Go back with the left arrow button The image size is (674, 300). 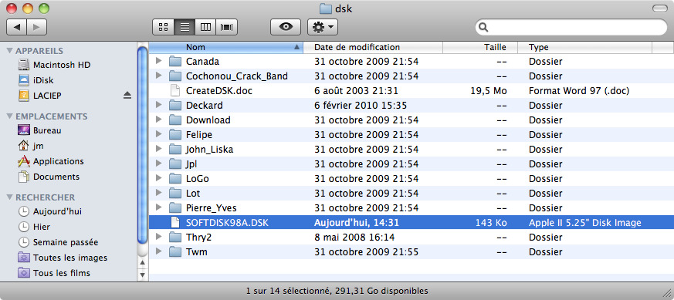click(17, 27)
